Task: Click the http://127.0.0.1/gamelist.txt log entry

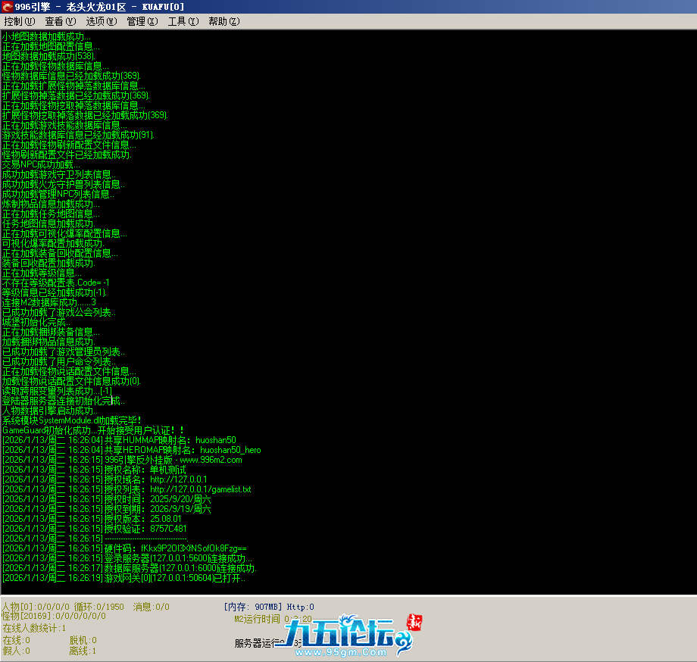Action: [200, 489]
